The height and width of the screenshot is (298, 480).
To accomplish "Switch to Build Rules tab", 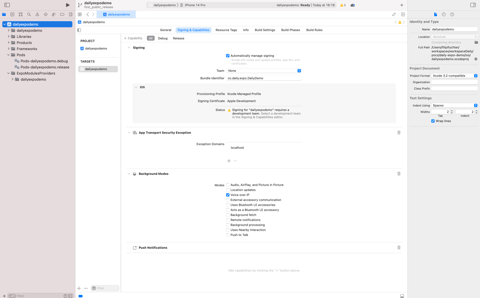I will coord(314,30).
